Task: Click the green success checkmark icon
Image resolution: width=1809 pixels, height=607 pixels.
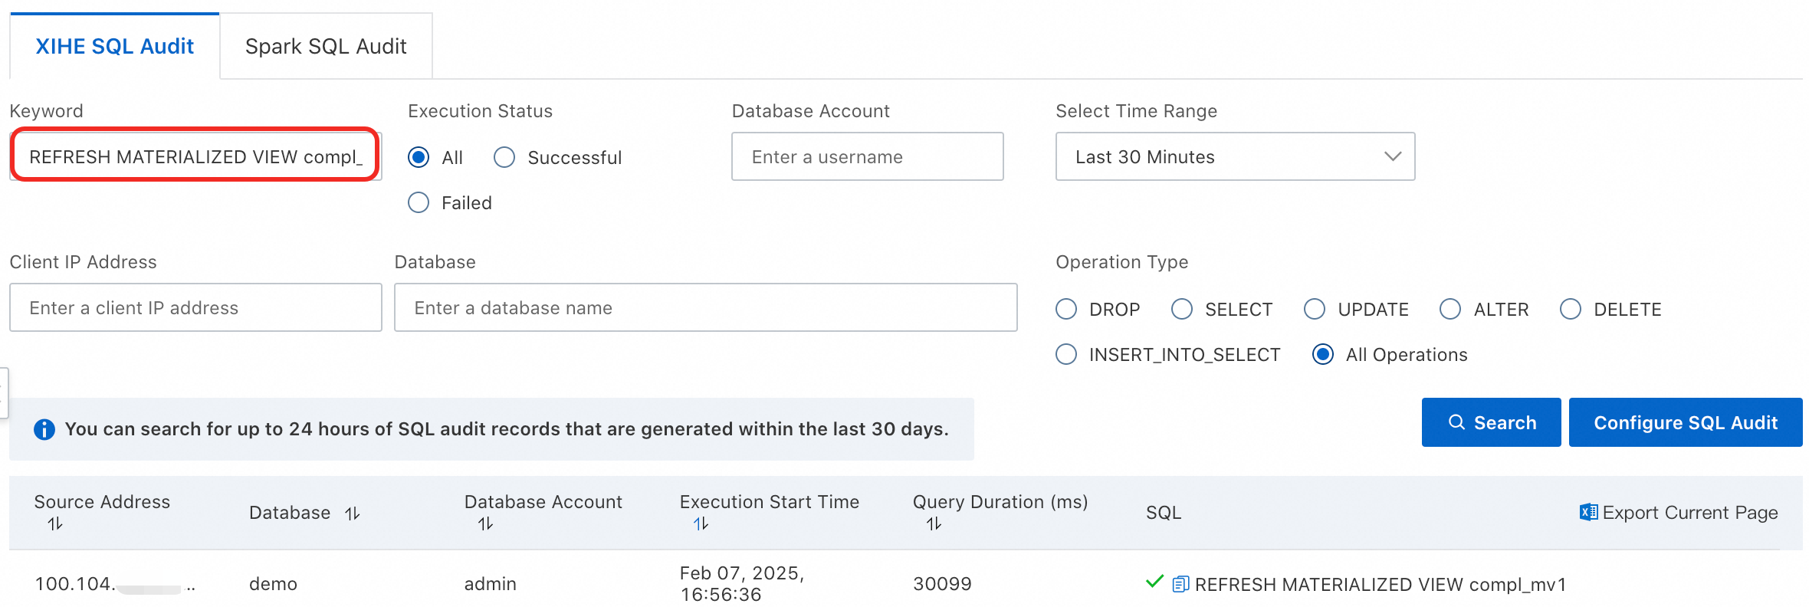Action: 1154,582
